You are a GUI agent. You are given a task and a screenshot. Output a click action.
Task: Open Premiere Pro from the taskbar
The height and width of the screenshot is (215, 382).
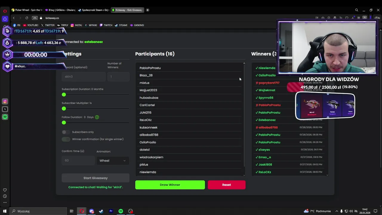tap(111, 211)
